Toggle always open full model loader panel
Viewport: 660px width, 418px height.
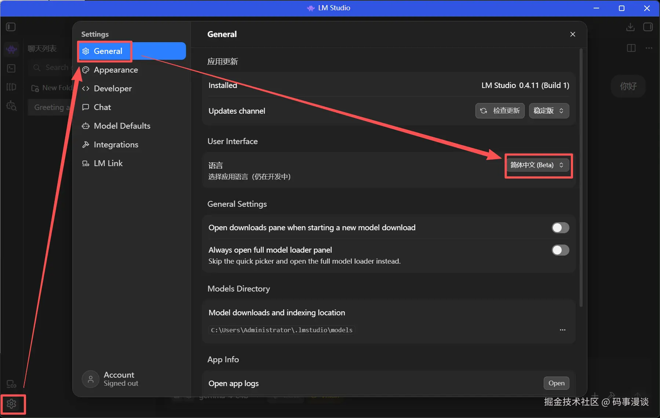[x=560, y=250]
